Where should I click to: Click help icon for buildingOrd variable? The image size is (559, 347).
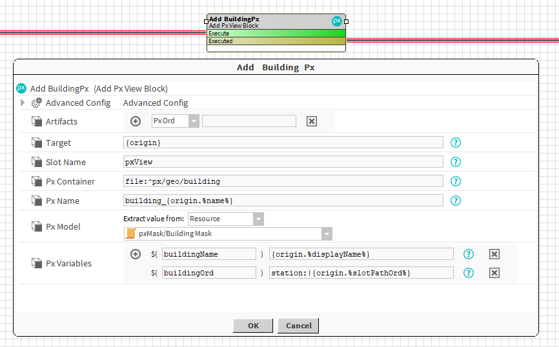pyautogui.click(x=469, y=273)
